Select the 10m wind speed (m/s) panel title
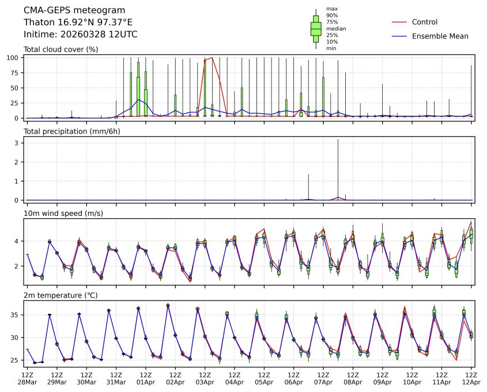This screenshot has height=392, width=487. 63,214
